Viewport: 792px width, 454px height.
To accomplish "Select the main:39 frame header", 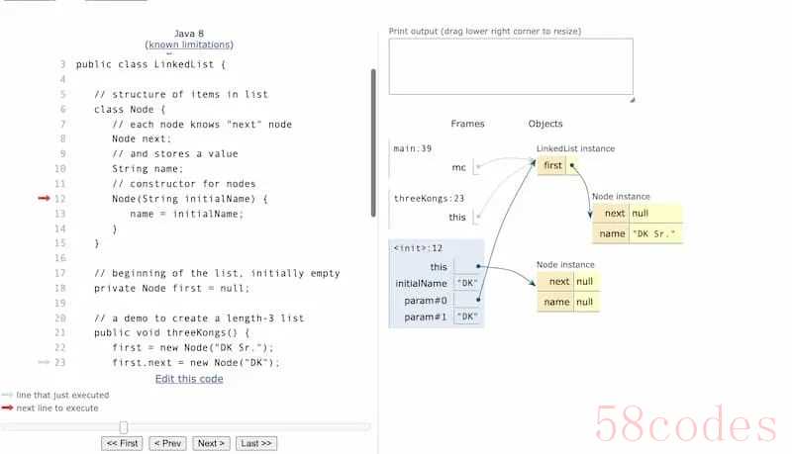I will [413, 148].
